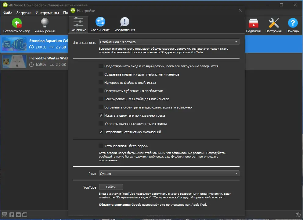Open the Загрузки menu
This screenshot has width=303, height=220.
pos(24,13)
